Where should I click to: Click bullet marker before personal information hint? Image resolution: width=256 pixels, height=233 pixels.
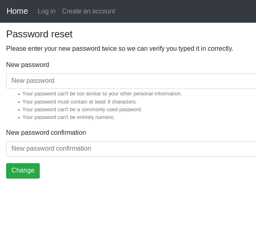19,94
